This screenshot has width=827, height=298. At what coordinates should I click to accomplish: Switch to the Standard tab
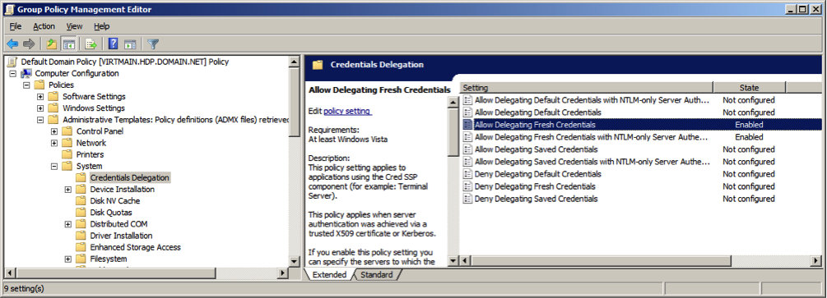377,275
